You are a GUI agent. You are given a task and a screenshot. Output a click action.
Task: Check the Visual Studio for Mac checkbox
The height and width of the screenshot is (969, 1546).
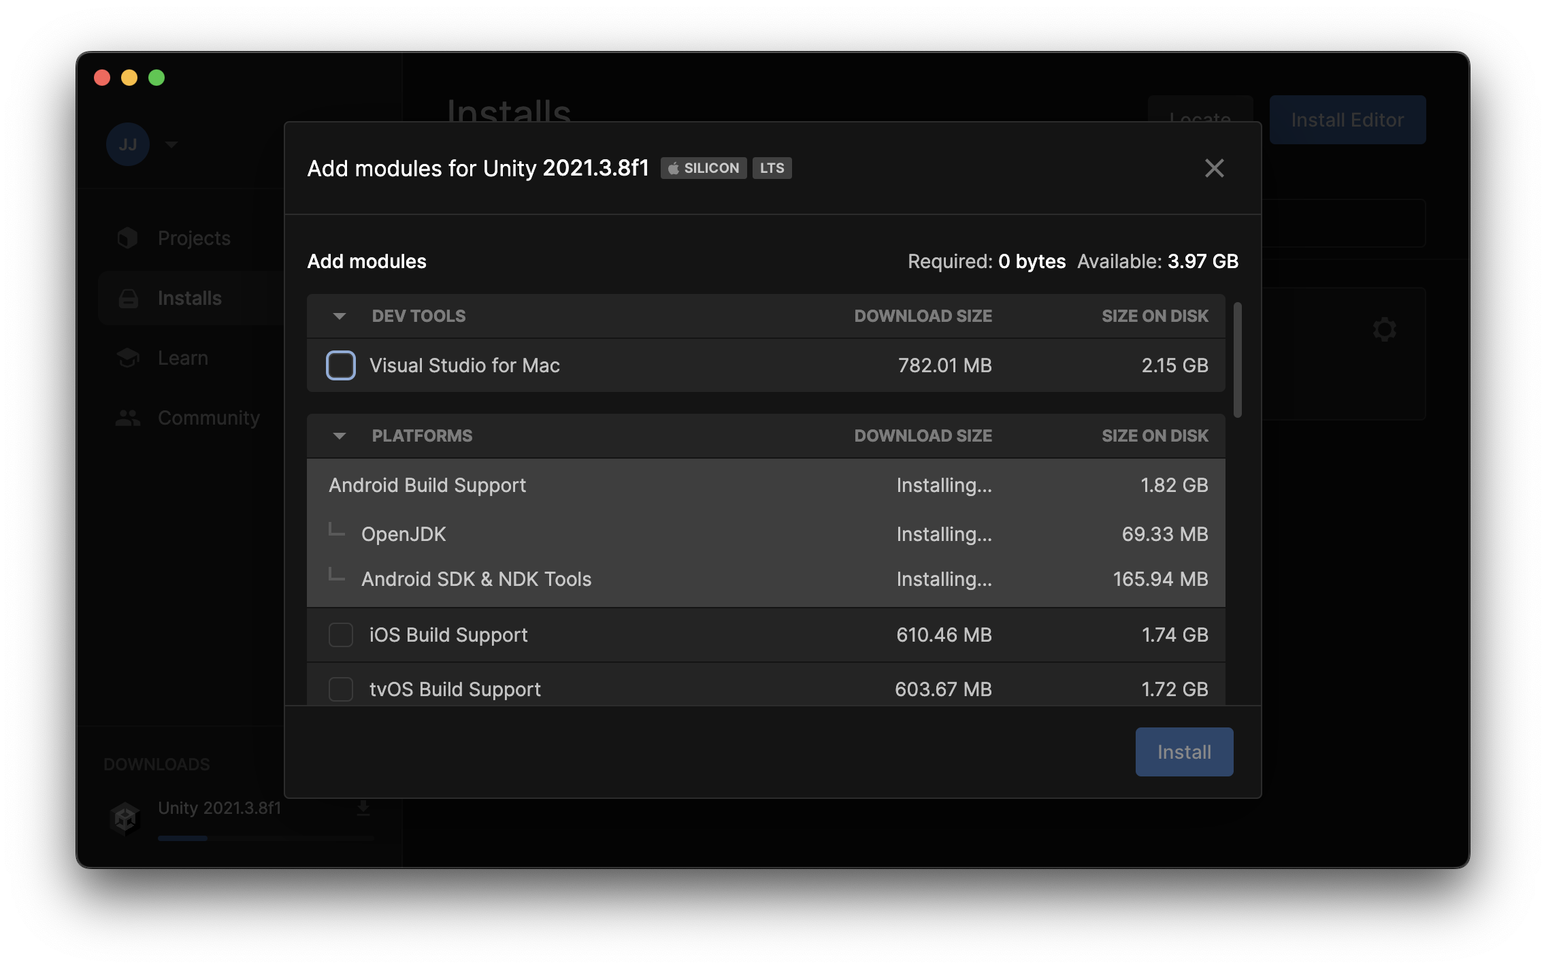(x=341, y=365)
